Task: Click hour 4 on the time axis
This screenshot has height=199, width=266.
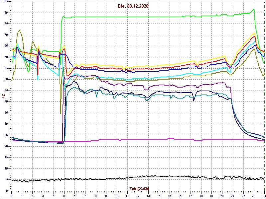Action: [x=54, y=195]
